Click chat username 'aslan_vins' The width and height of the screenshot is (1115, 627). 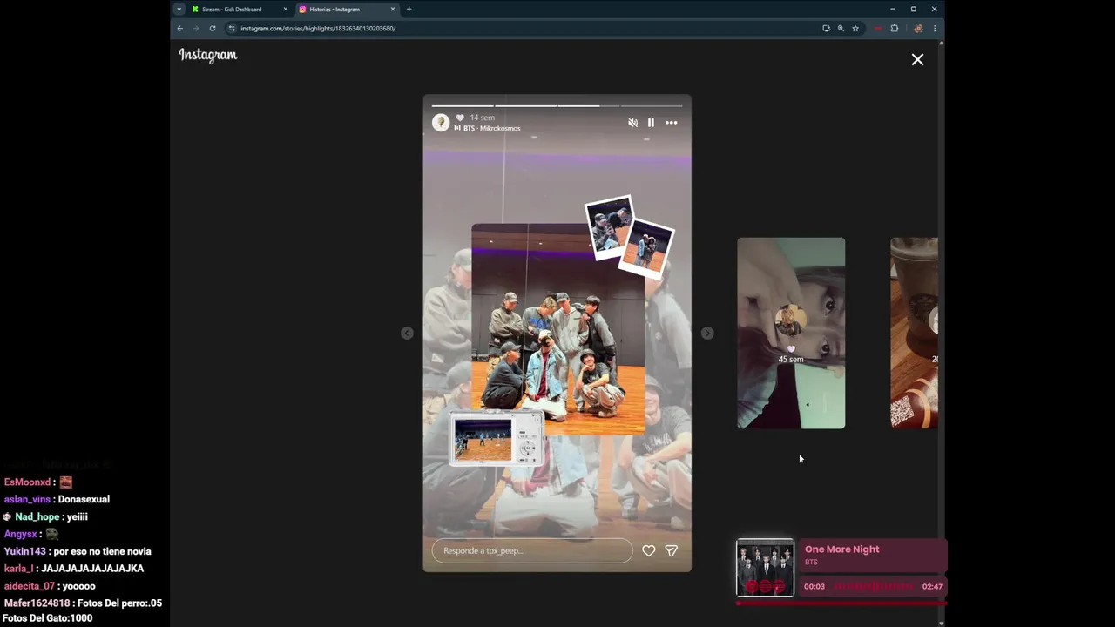pyautogui.click(x=27, y=500)
